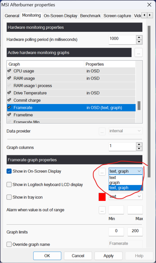Image resolution: width=156 pixels, height=263 pixels.
Task: Open the tray icon text type dropdown
Action: (125, 196)
